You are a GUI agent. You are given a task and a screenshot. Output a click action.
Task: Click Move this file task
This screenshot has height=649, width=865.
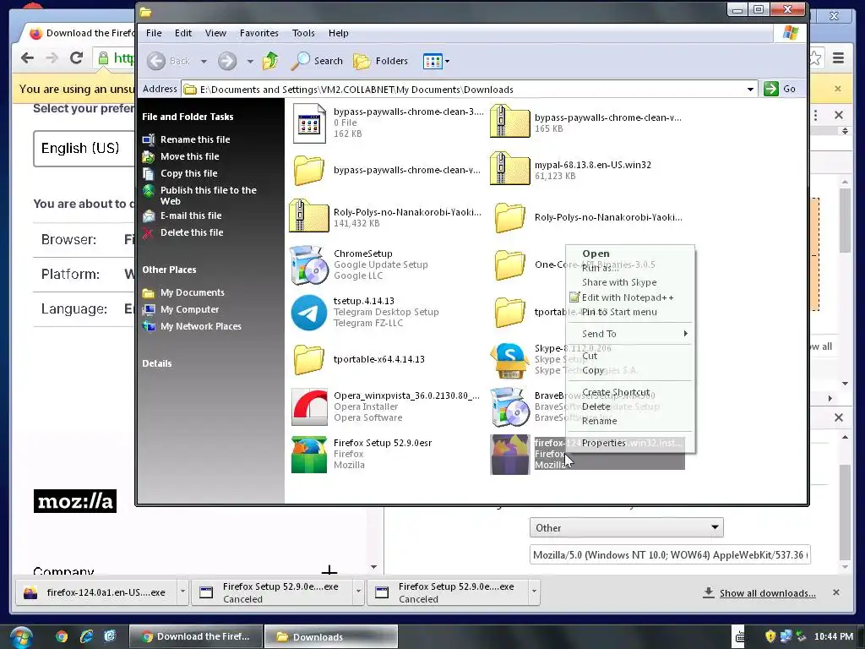click(x=190, y=156)
